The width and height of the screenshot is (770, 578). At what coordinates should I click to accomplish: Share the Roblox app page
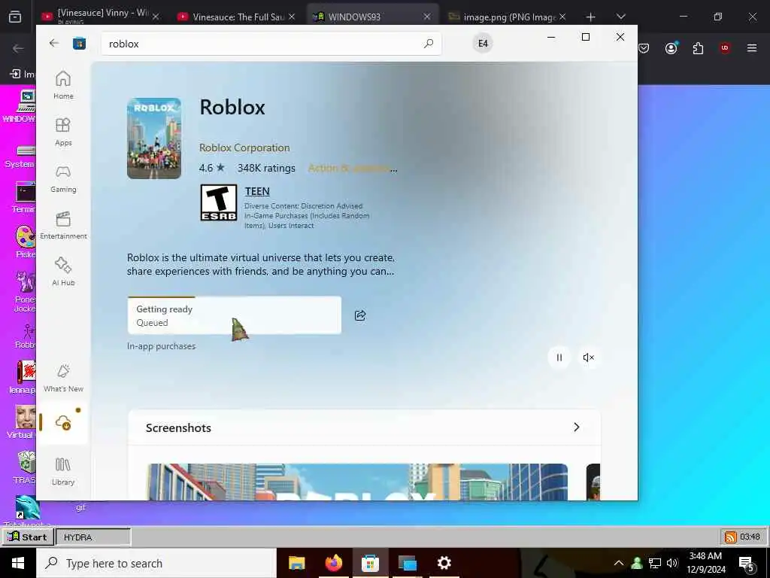coord(360,315)
